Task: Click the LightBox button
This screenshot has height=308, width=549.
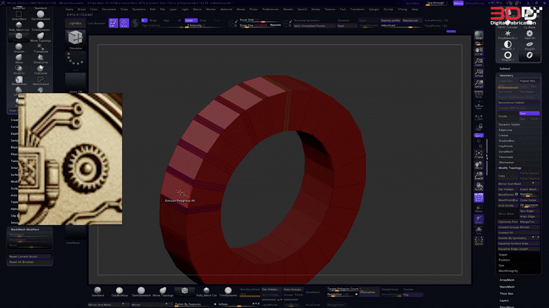Action: (75, 23)
